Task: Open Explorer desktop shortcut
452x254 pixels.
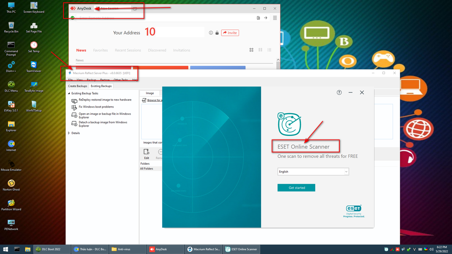Action: 11,126
